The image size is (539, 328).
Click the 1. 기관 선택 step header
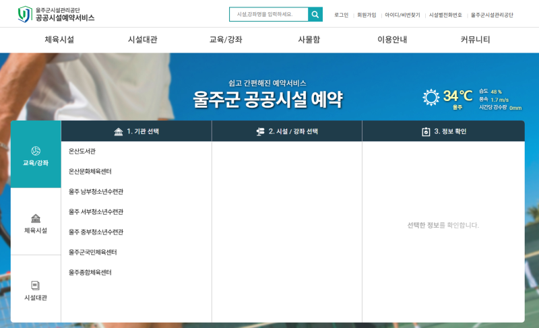[x=137, y=131]
